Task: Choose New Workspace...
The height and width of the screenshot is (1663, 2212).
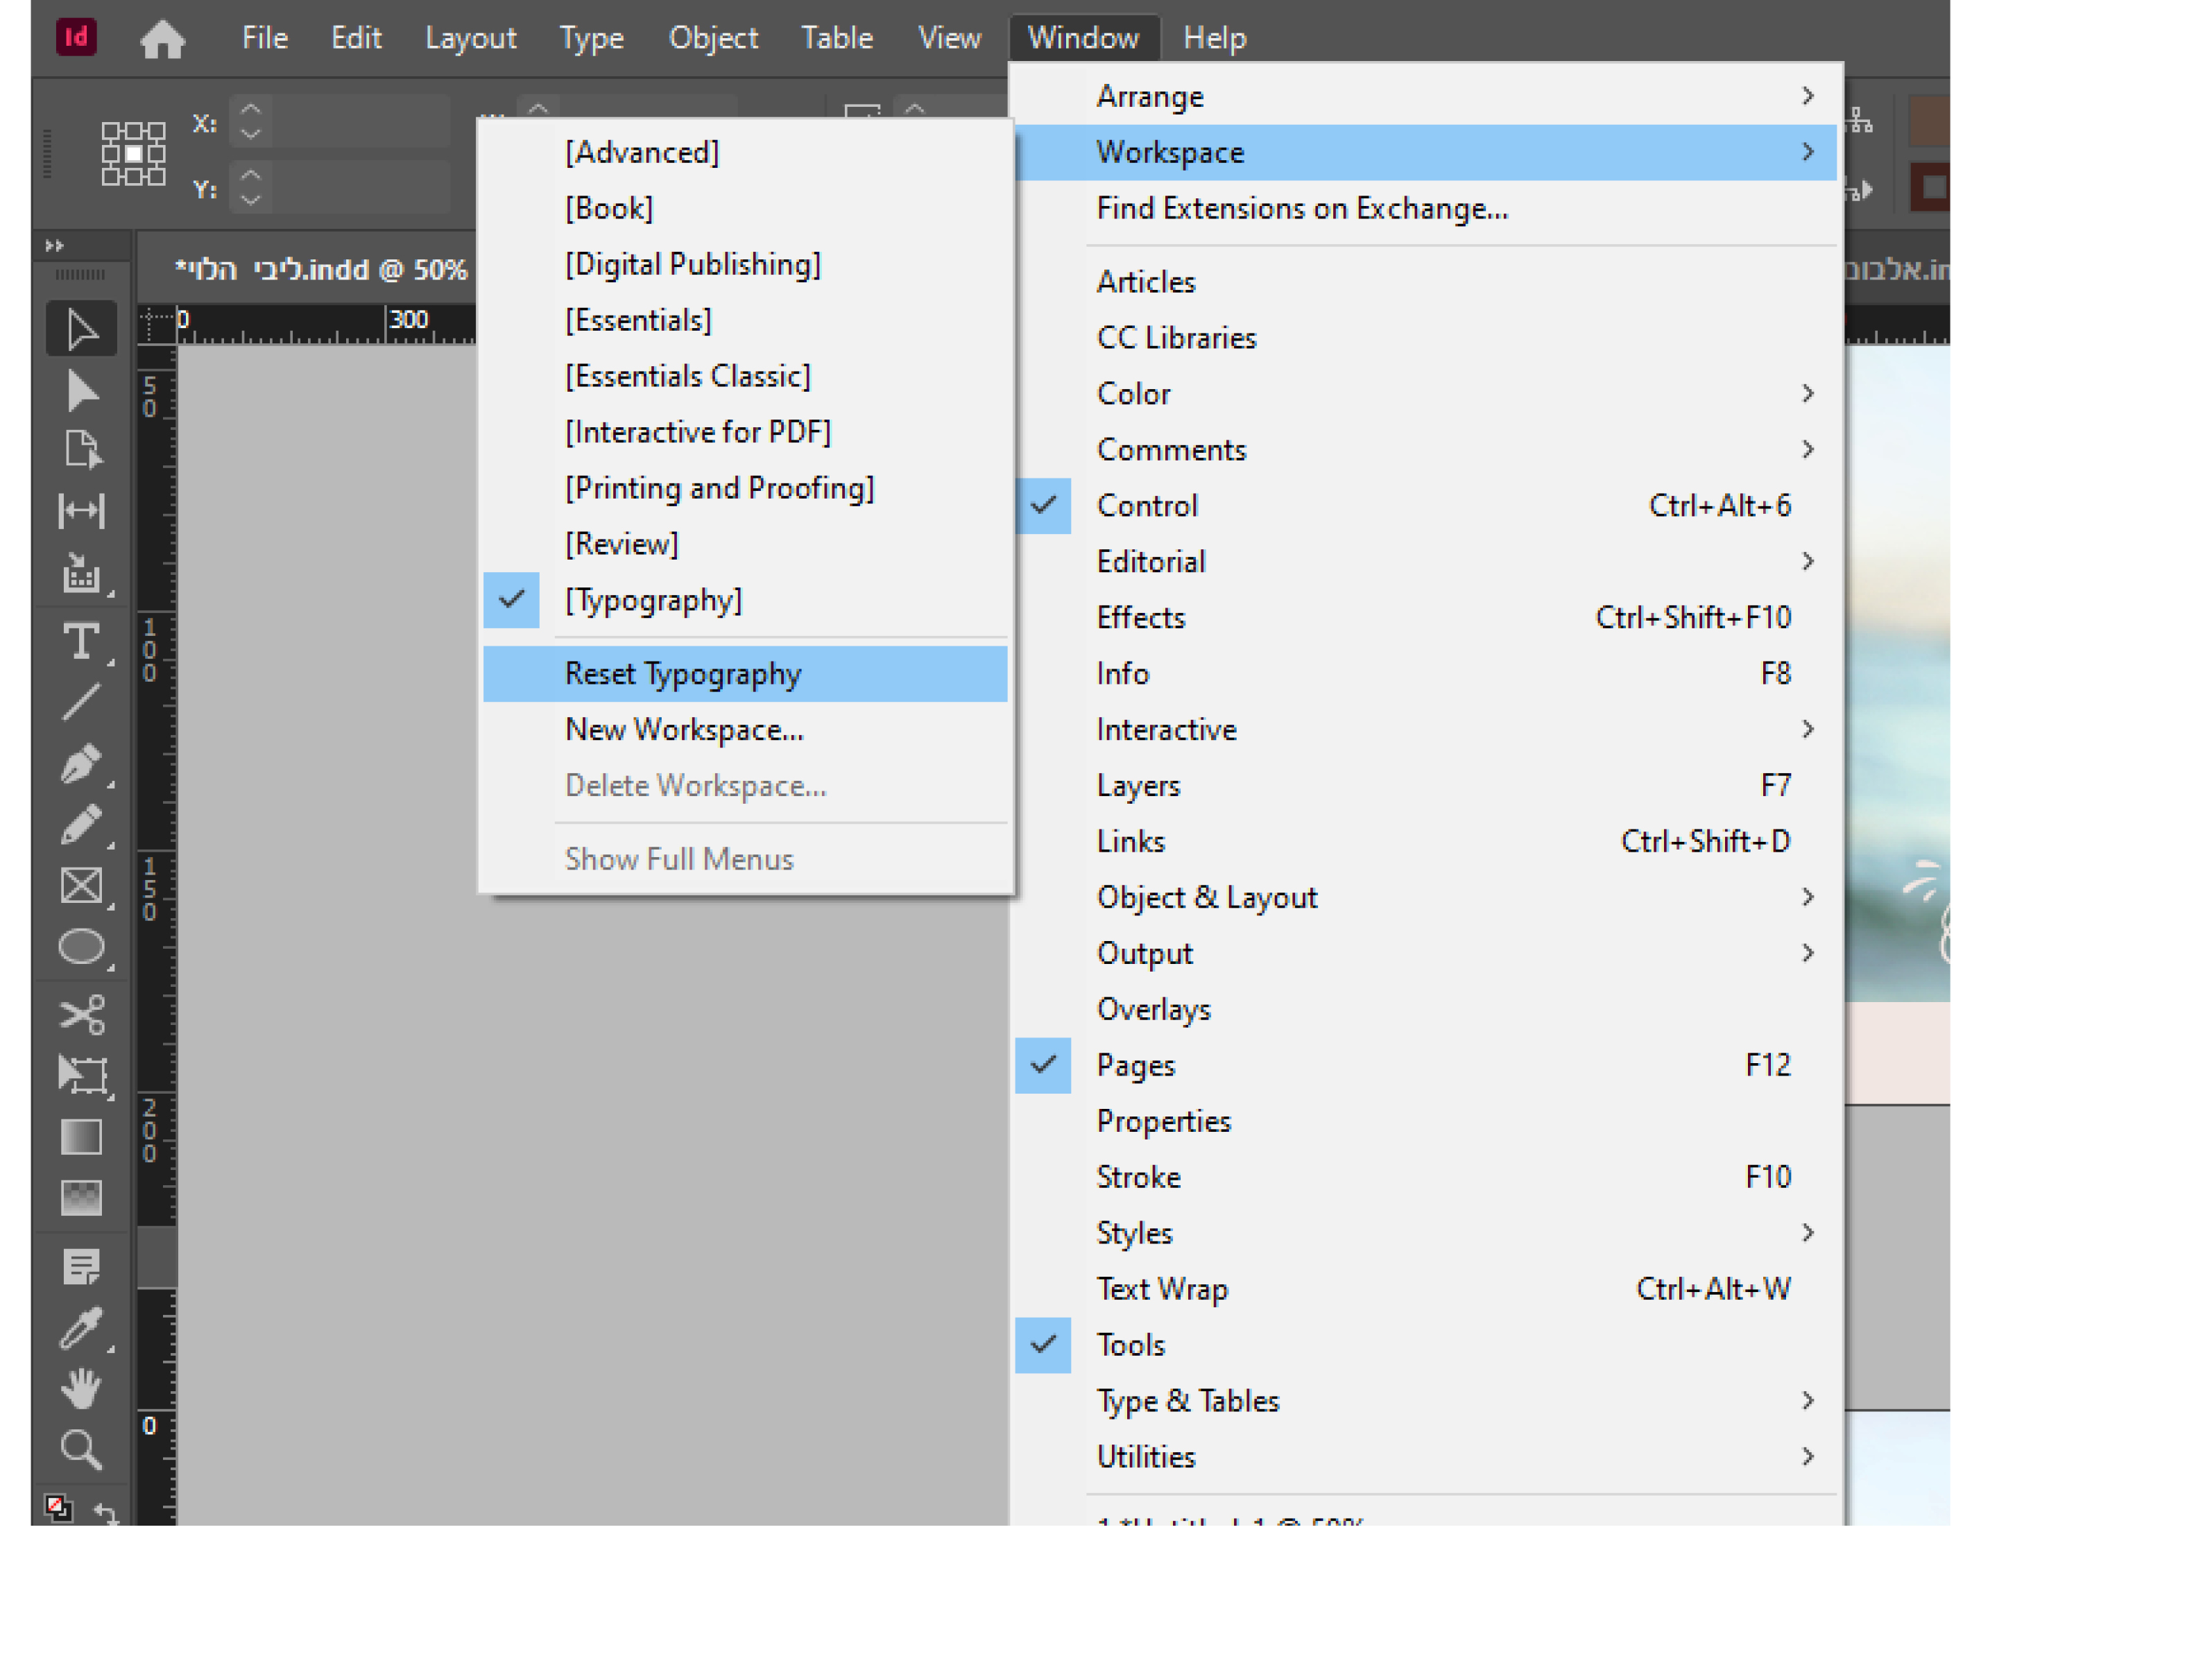Action: pyautogui.click(x=684, y=729)
